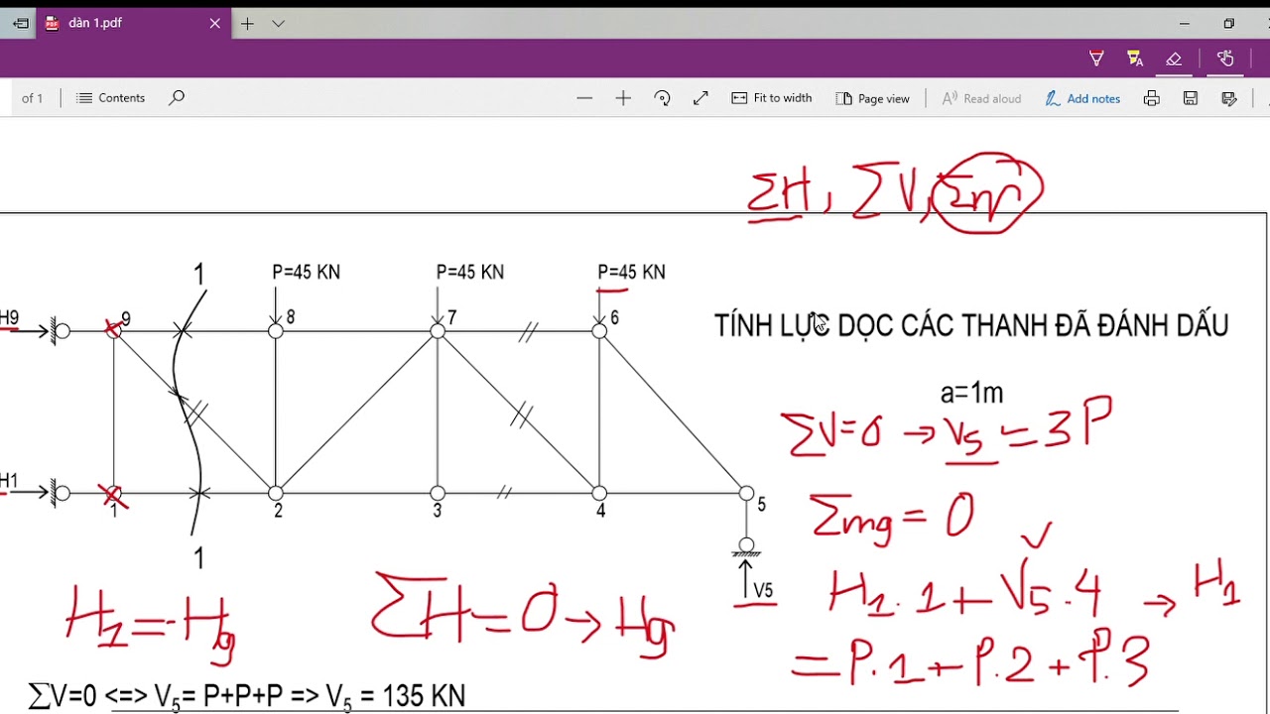Minimize the browser window
The width and height of the screenshot is (1270, 714).
coord(1184,23)
